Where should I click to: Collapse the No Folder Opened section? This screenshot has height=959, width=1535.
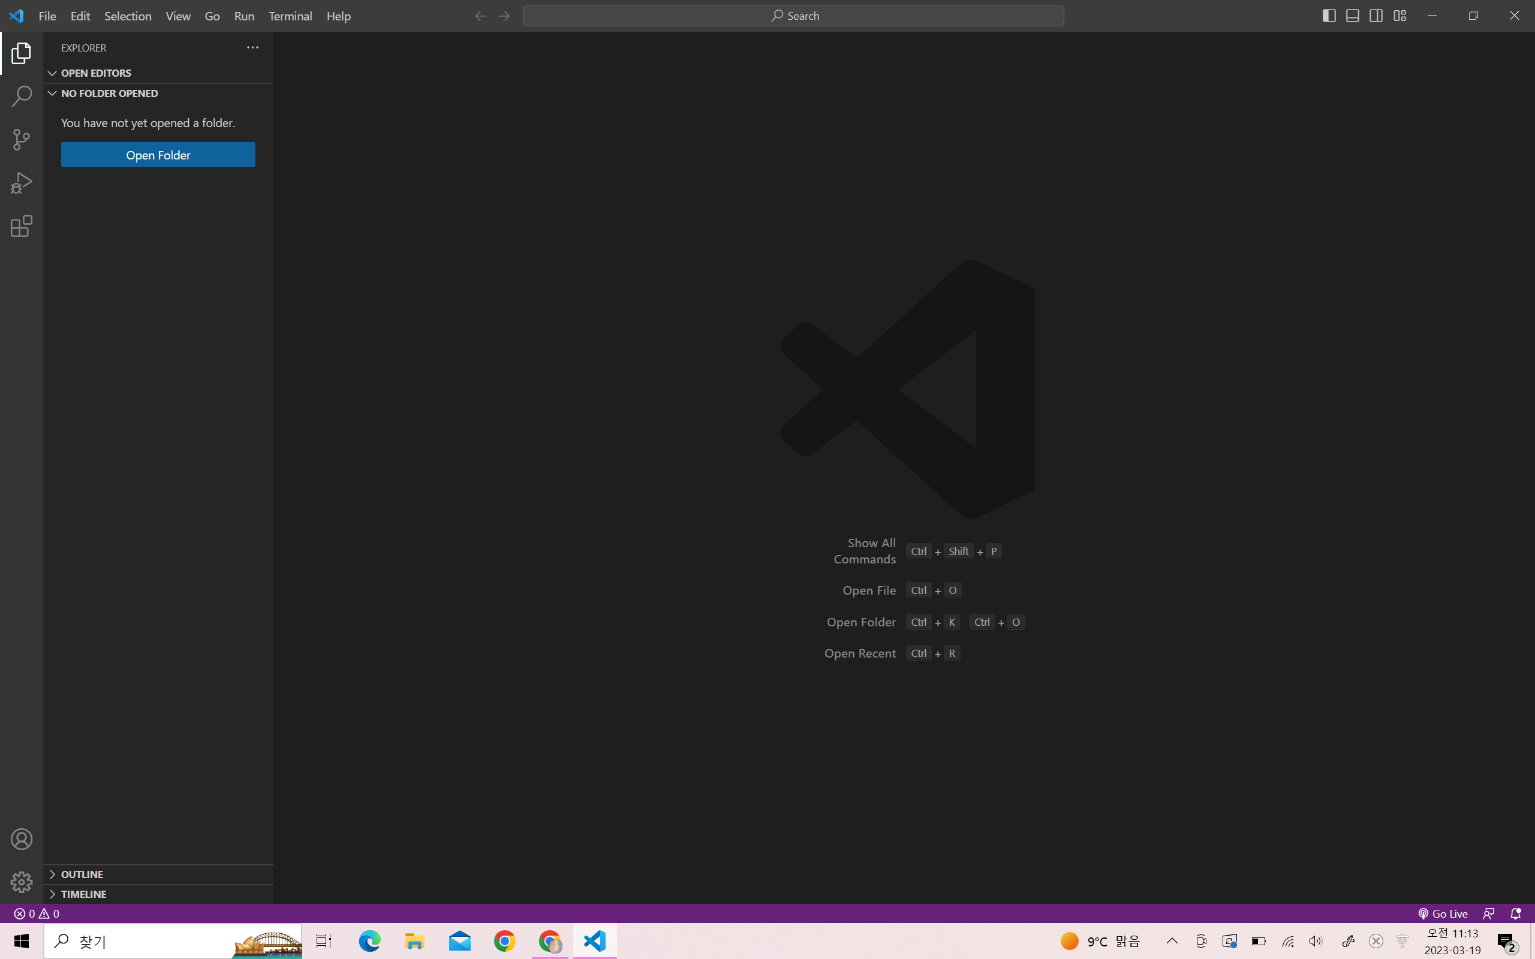(158, 94)
